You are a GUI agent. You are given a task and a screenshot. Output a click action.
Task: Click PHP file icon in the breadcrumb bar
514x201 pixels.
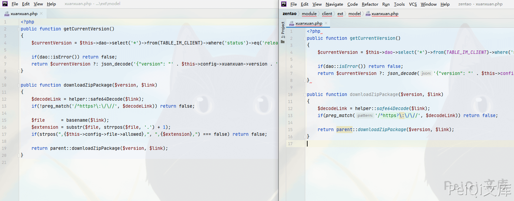[368, 14]
